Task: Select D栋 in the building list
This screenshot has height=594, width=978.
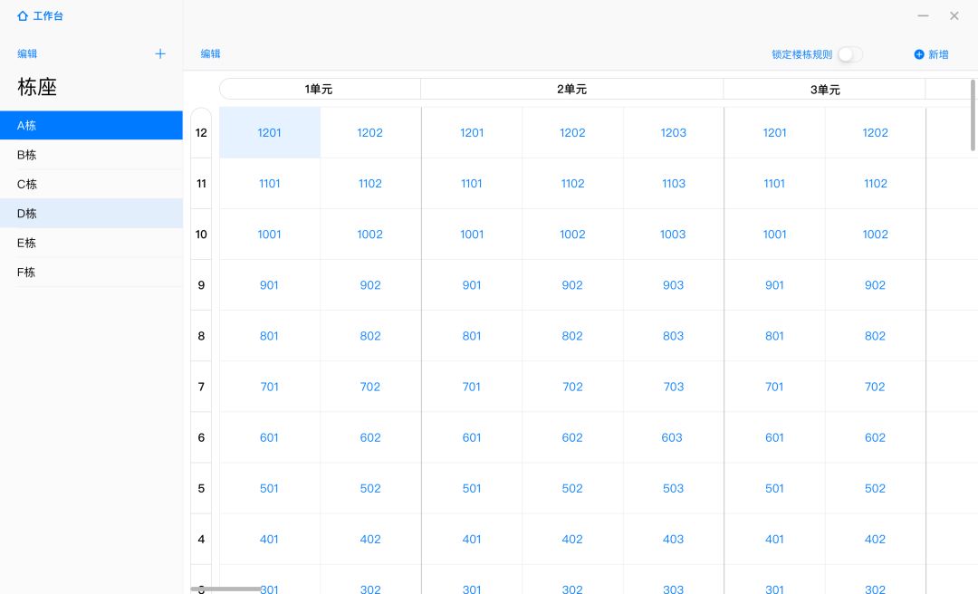Action: point(91,214)
